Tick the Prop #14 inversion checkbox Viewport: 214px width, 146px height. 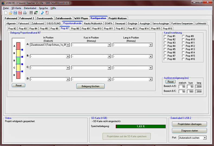183,52
